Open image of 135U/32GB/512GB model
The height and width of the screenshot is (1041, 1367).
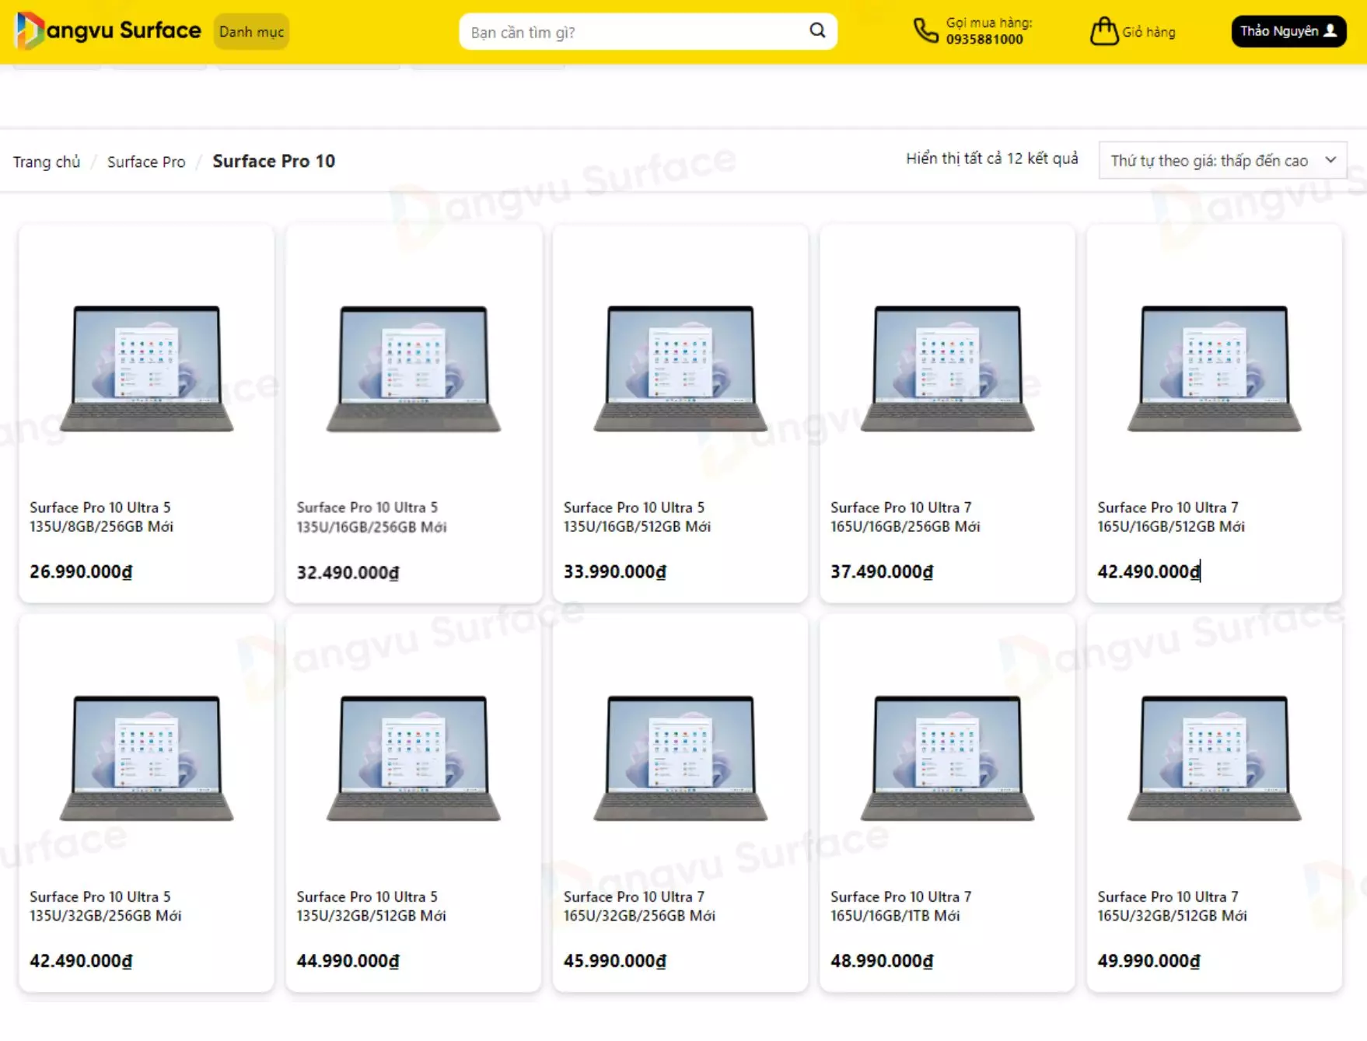[414, 758]
